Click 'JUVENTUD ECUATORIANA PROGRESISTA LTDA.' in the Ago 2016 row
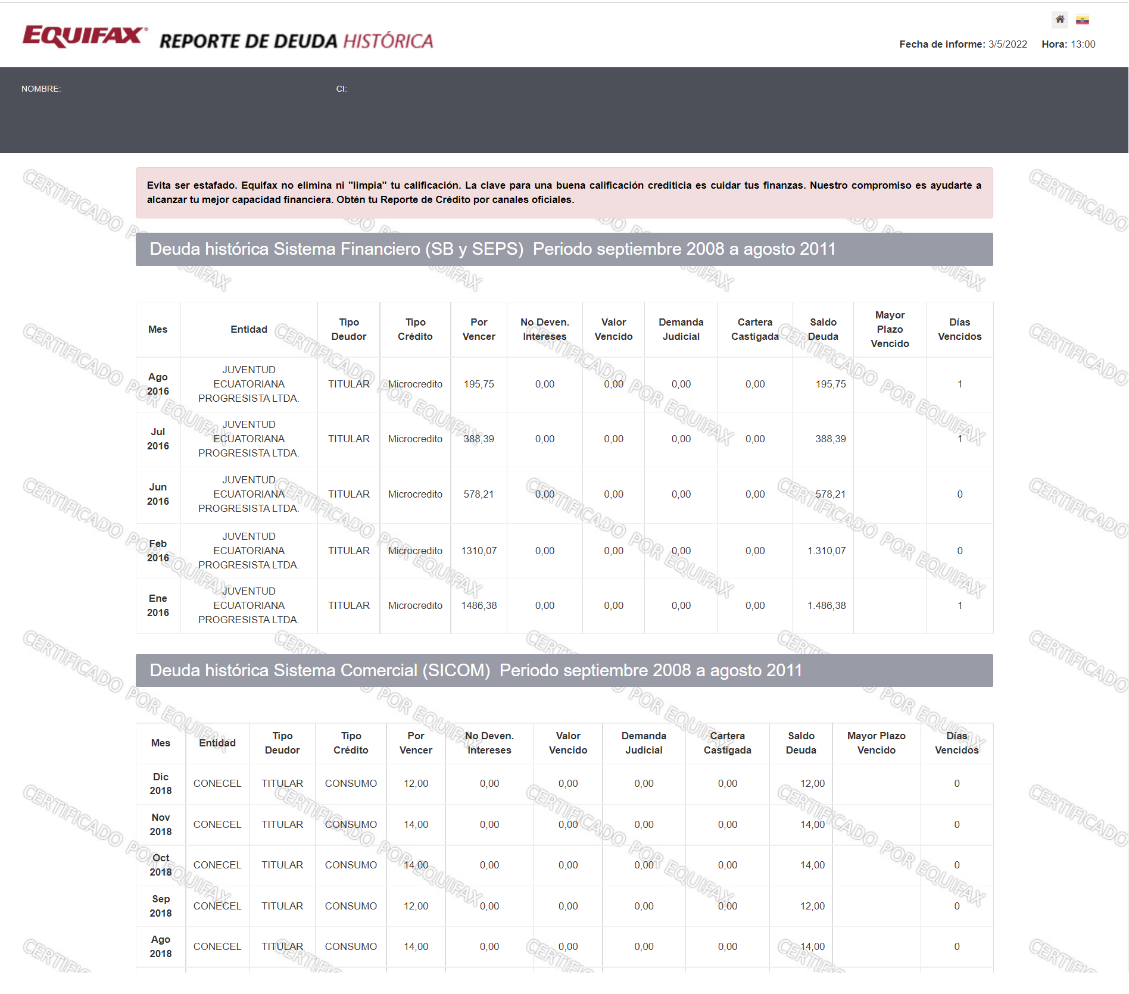The width and height of the screenshot is (1129, 994). (249, 384)
